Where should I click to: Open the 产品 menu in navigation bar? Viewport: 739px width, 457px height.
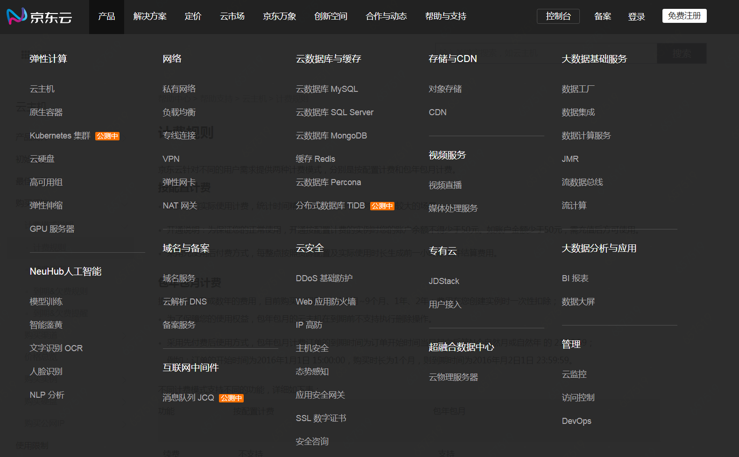click(x=106, y=16)
